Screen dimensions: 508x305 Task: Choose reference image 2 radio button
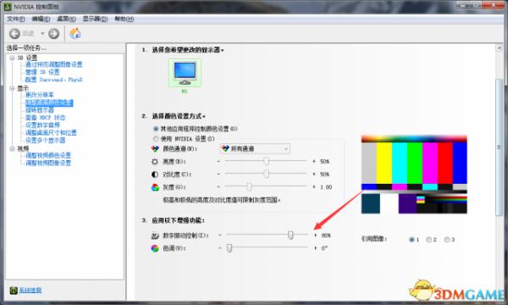(429, 240)
